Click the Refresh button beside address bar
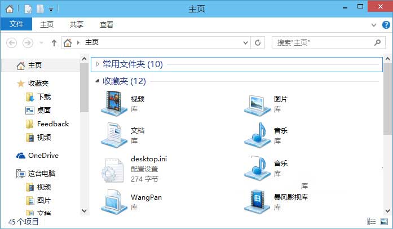 pyautogui.click(x=258, y=42)
